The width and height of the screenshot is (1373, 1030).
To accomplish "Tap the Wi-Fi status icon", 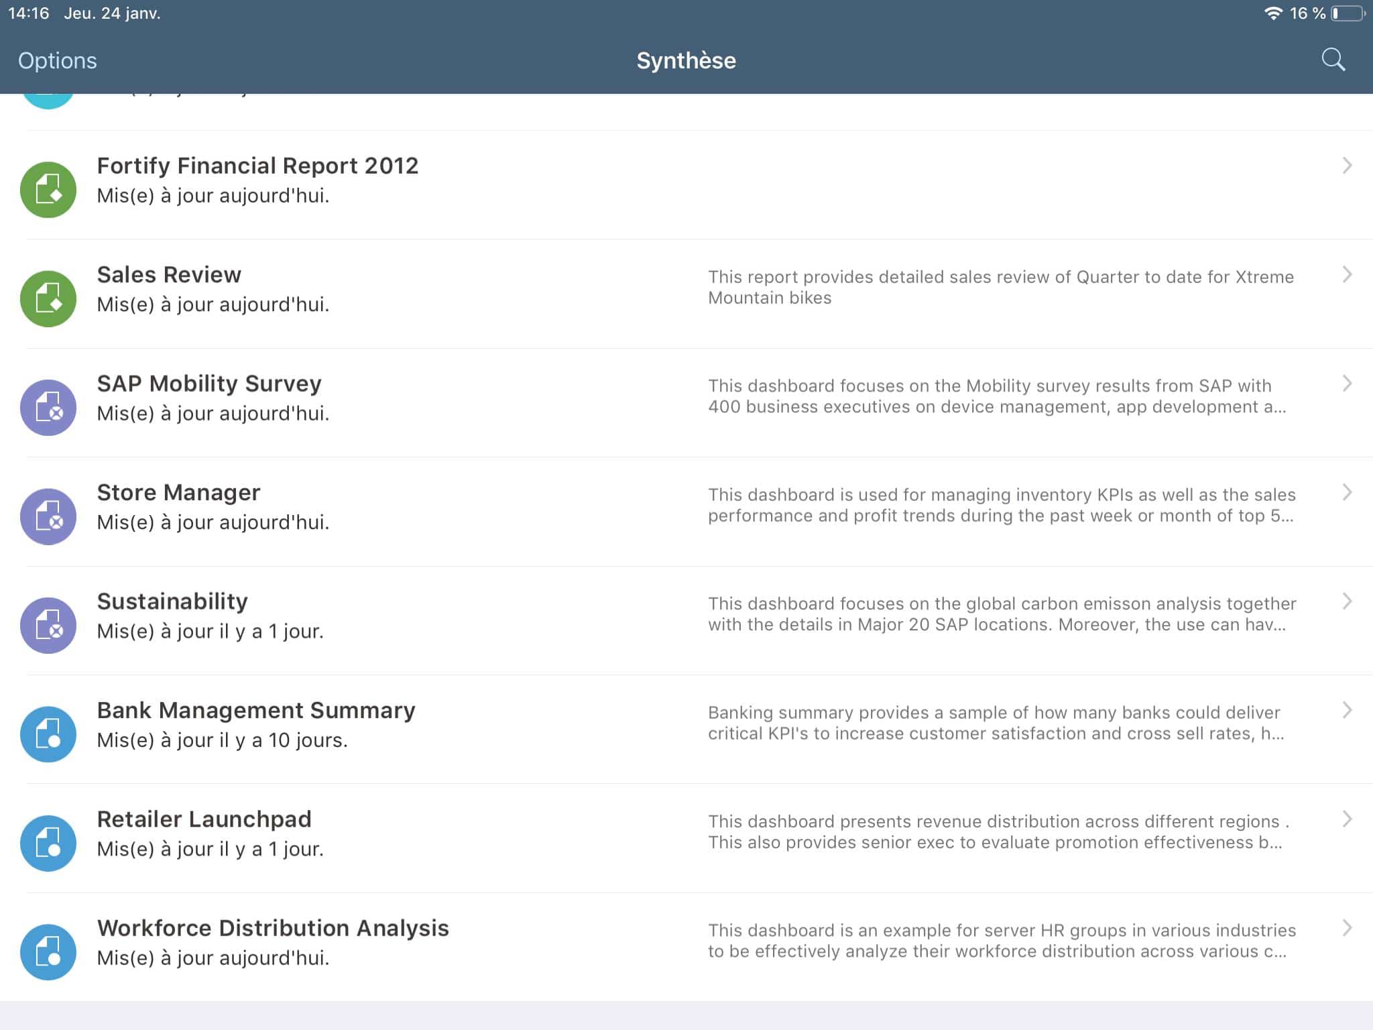I will coord(1272,13).
